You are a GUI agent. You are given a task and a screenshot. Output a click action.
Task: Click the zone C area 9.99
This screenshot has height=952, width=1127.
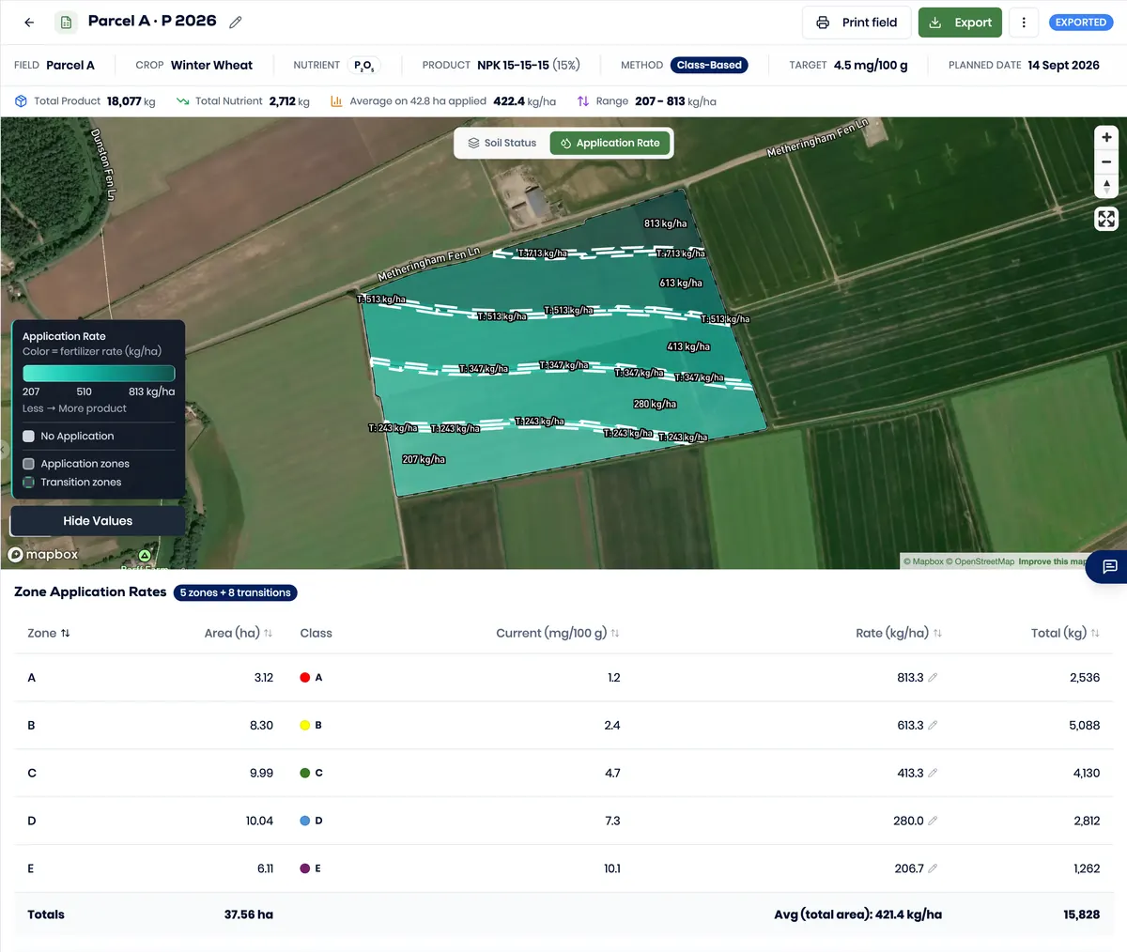(x=261, y=773)
